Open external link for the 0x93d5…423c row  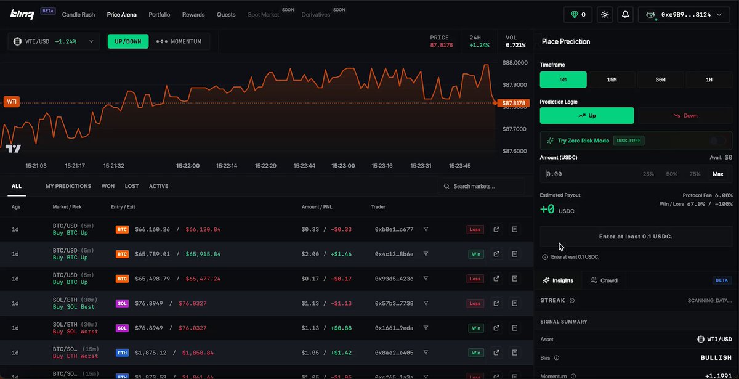496,279
